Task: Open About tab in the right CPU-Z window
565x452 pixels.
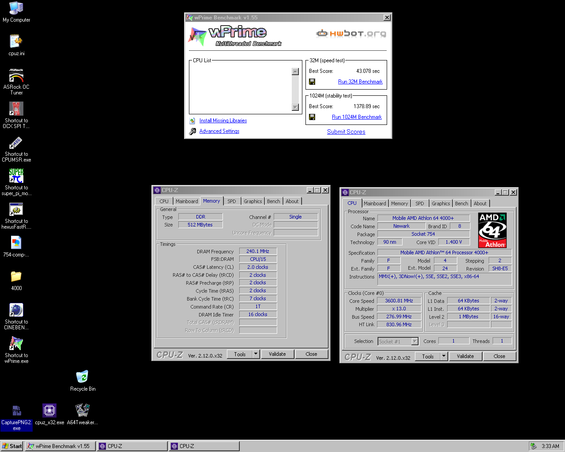Action: tap(480, 203)
